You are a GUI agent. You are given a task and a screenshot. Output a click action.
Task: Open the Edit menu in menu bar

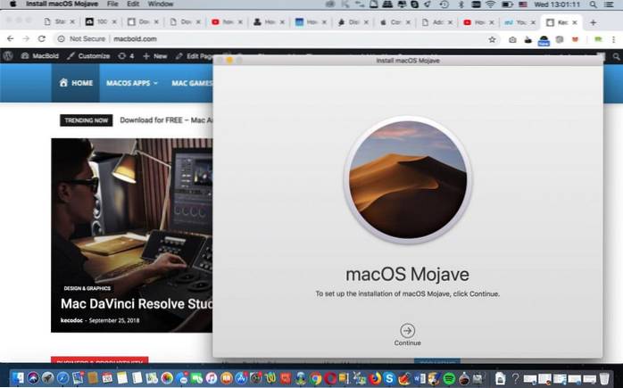[131, 4]
